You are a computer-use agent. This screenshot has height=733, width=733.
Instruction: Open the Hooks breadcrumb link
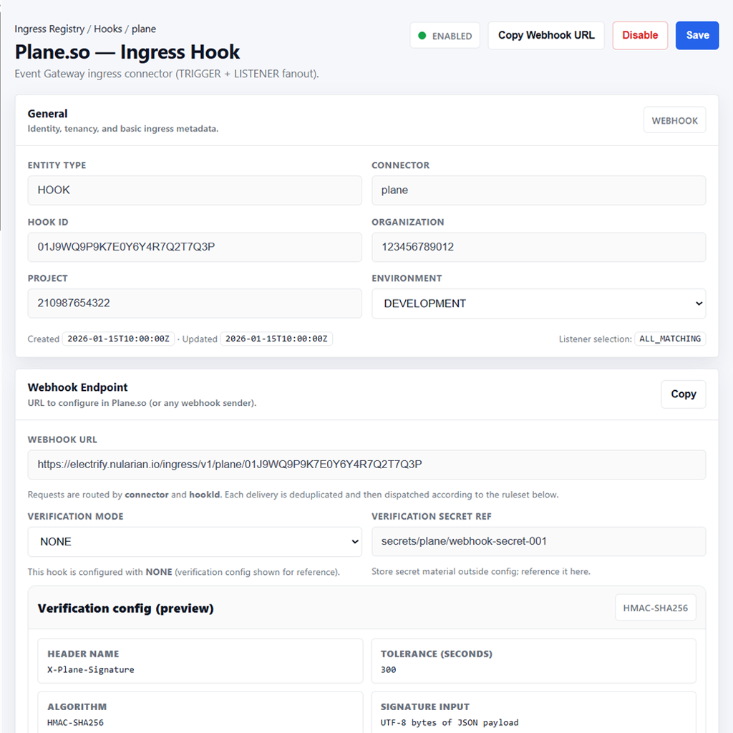coord(108,29)
